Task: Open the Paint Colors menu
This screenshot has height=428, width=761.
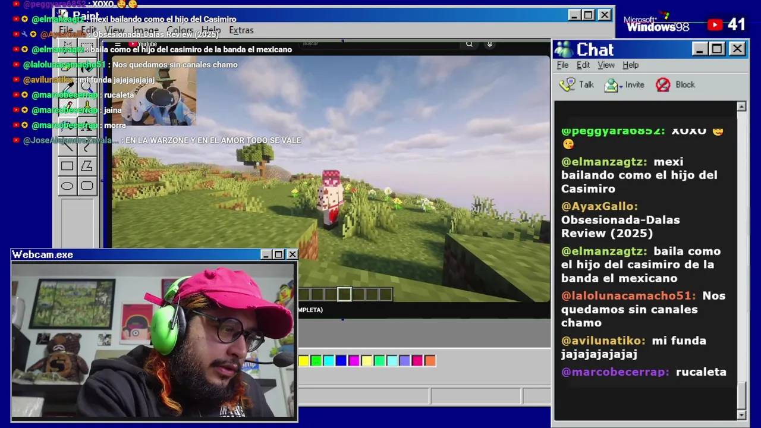Action: (x=180, y=30)
